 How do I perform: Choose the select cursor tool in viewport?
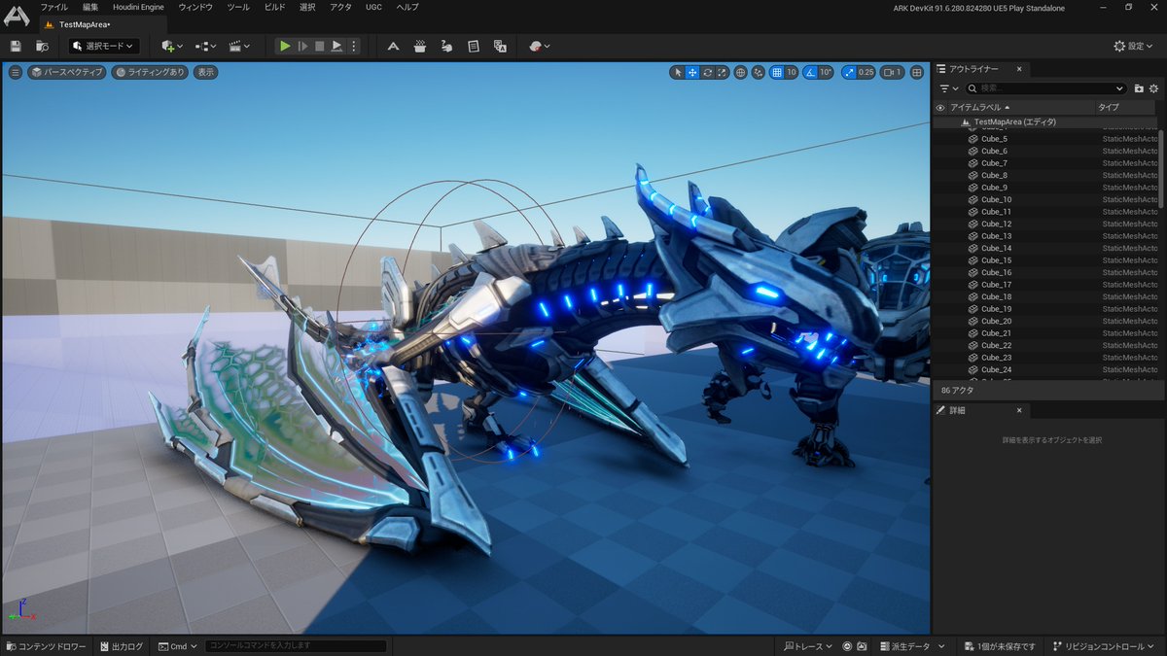pyautogui.click(x=678, y=72)
